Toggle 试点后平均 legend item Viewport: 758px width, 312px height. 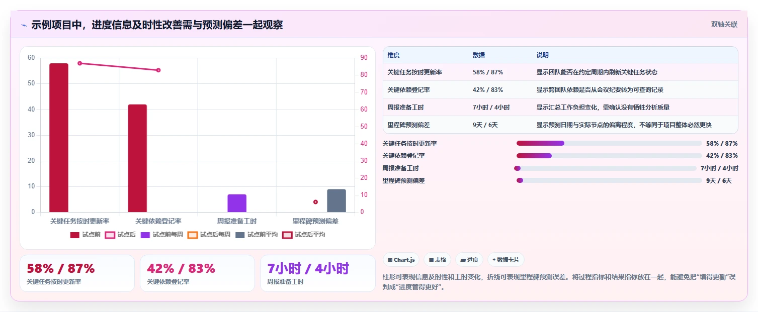[303, 235]
